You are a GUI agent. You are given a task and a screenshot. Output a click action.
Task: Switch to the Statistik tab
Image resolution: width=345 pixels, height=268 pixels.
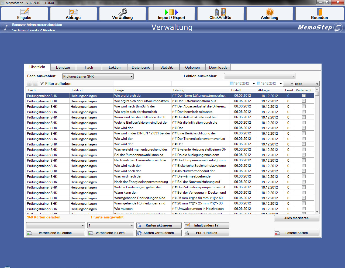166,67
